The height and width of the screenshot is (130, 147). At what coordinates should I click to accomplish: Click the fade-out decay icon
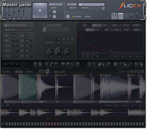103,64
